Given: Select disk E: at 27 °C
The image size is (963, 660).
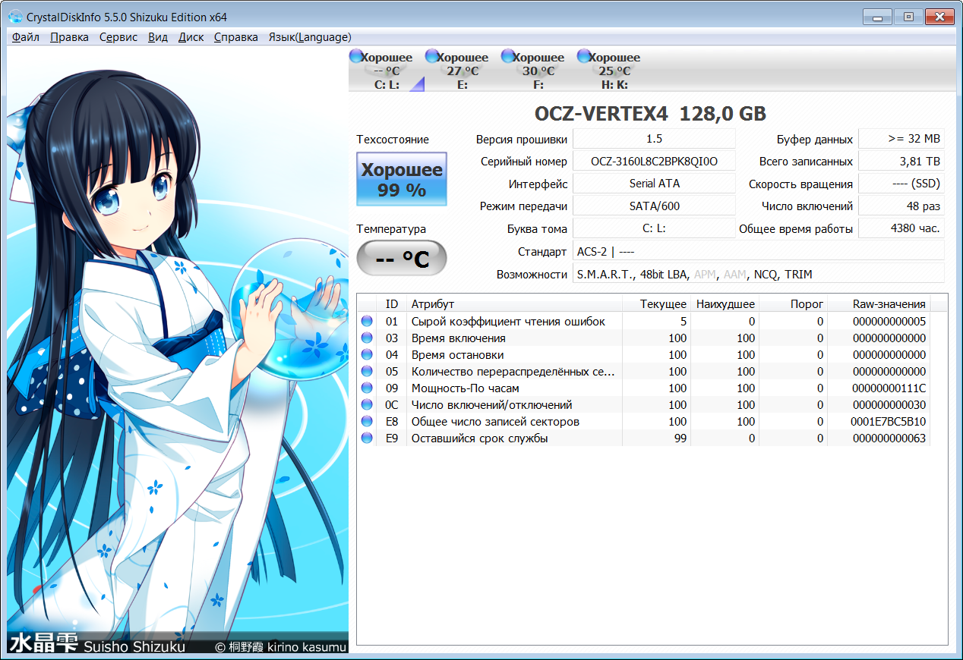Looking at the screenshot, I should 463,71.
